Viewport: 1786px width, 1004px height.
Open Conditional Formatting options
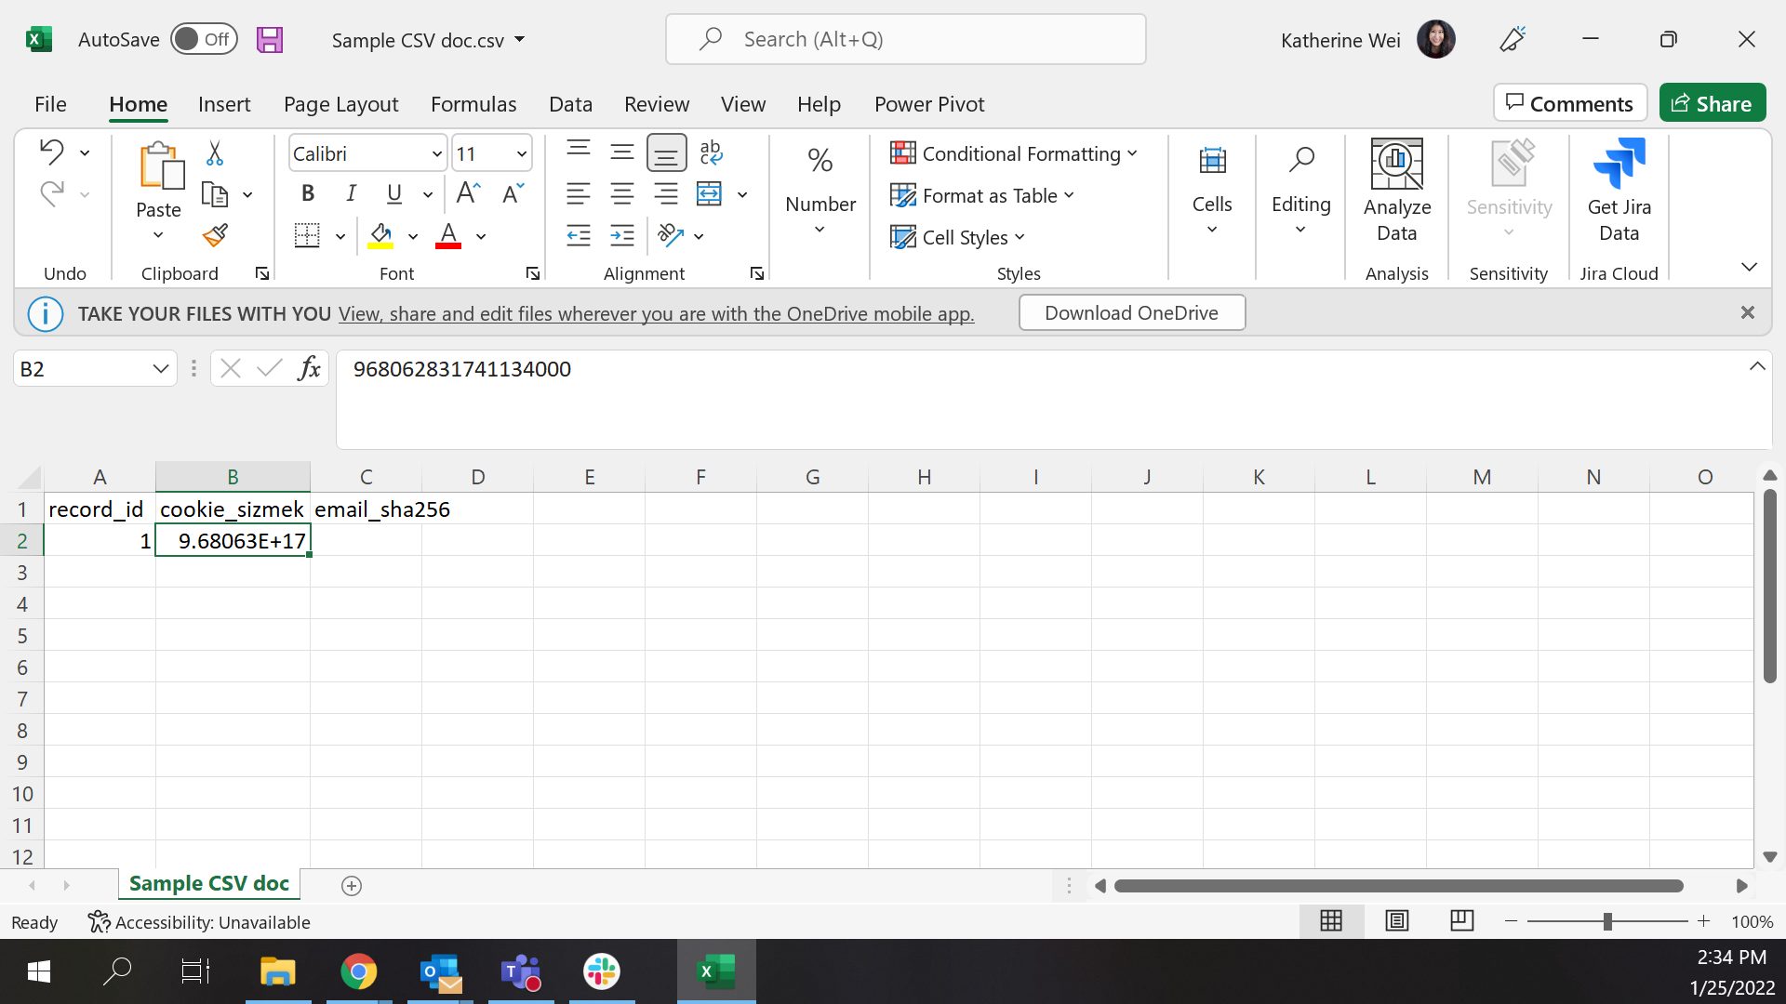click(1014, 153)
